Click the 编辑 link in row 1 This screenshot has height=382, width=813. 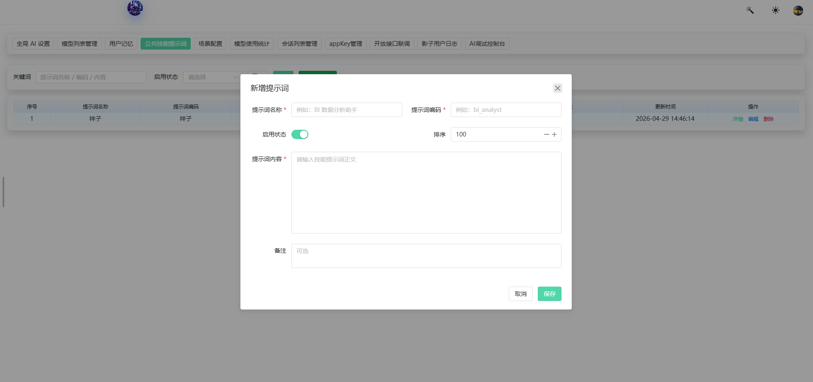pos(753,119)
